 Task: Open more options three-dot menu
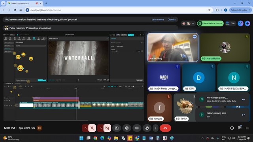point(155,128)
